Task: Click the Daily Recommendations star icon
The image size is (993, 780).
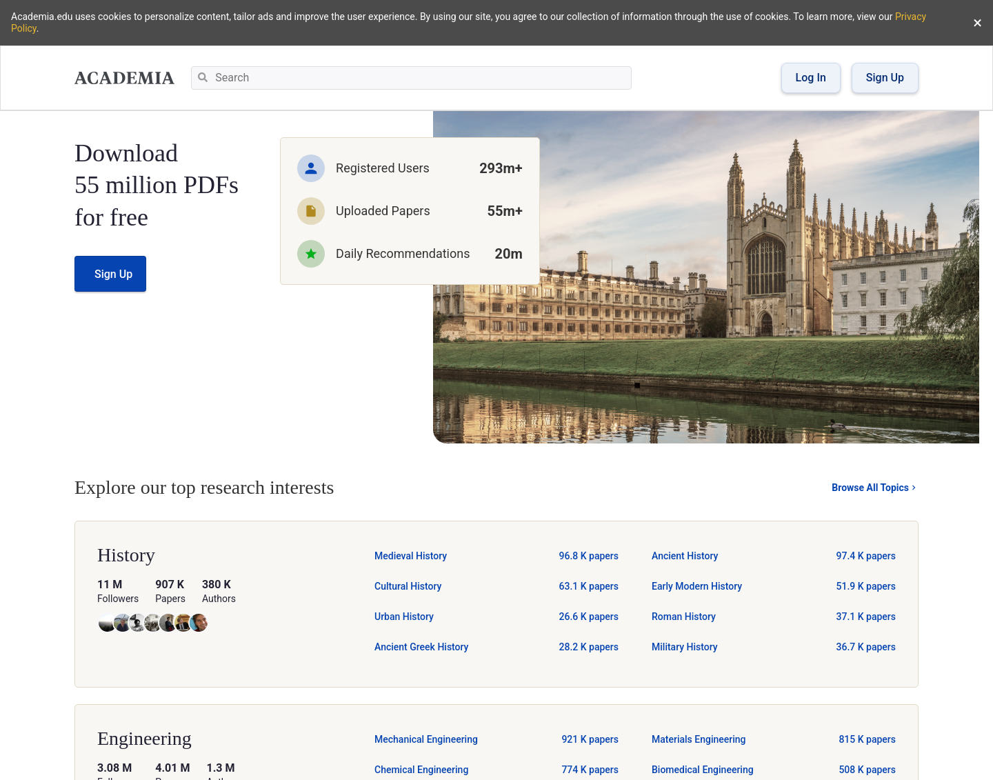Action: [311, 254]
